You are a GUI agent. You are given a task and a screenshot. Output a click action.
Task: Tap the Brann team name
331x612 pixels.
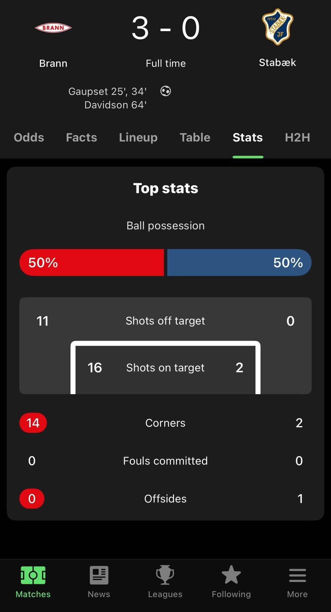pos(53,63)
